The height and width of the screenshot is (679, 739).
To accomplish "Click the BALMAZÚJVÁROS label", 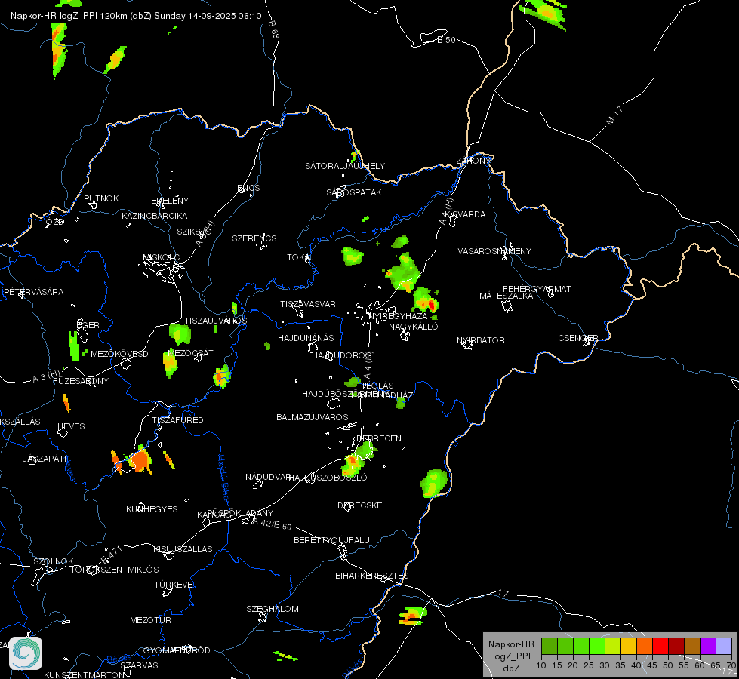I will point(313,417).
